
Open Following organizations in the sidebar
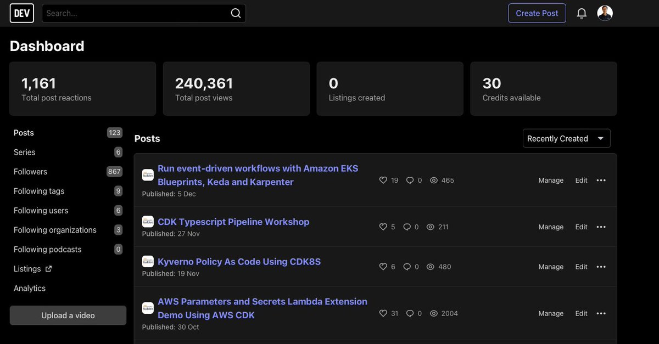[68, 230]
